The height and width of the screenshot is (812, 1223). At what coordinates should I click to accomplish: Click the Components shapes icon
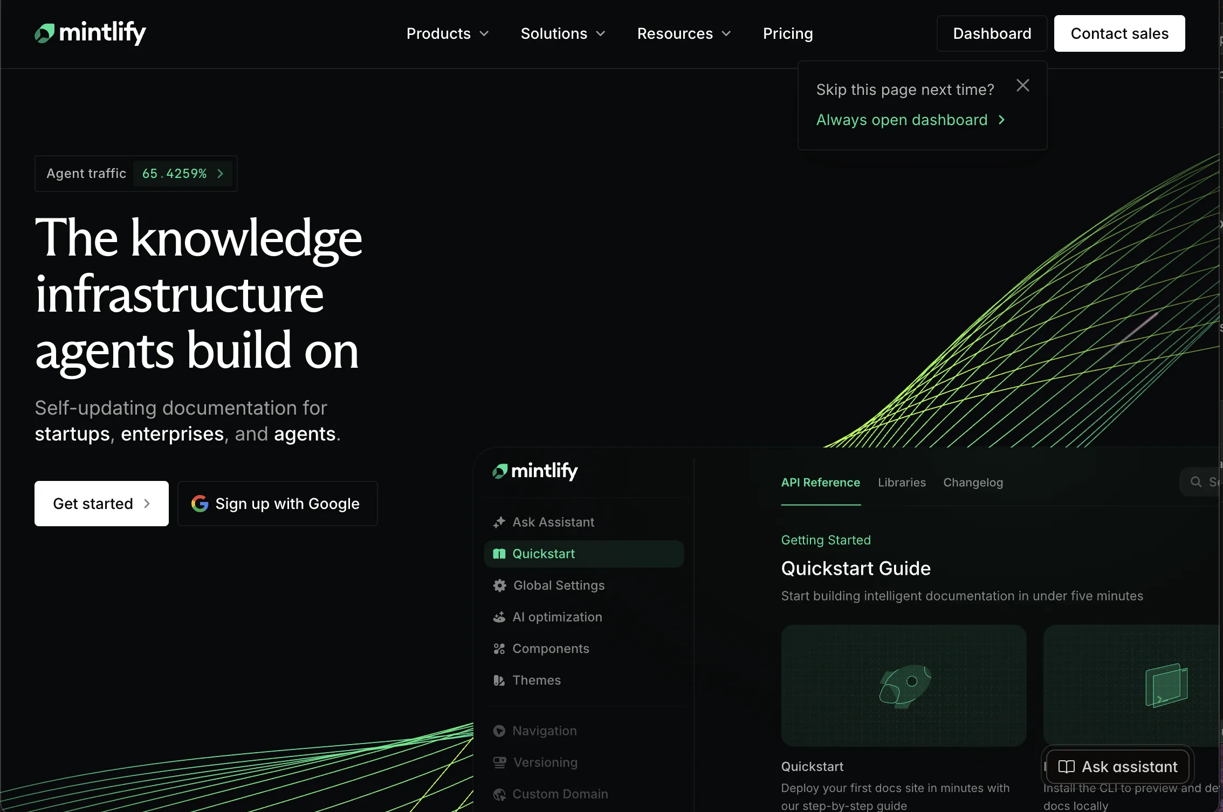point(499,649)
